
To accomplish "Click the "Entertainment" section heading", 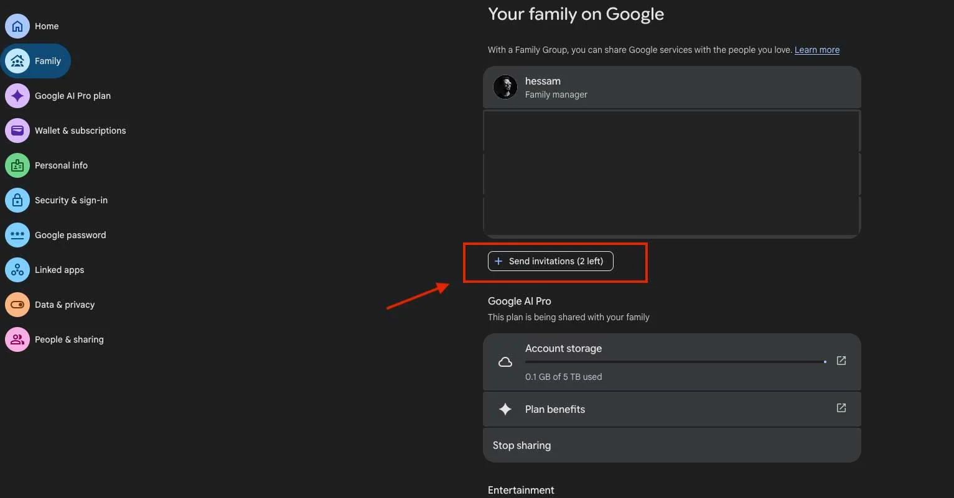I will click(521, 490).
